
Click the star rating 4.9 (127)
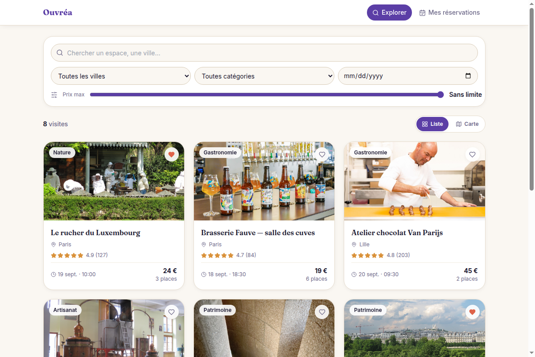(x=79, y=255)
